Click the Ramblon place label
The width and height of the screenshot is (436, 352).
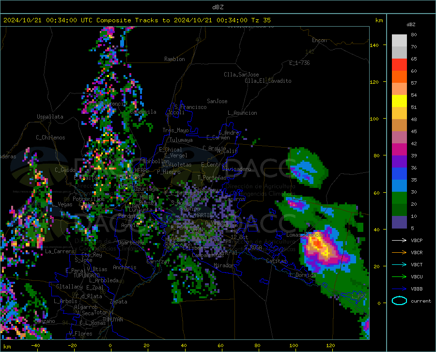click(174, 59)
